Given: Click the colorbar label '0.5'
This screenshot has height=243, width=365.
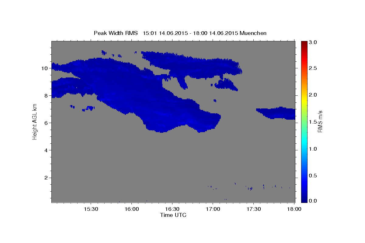Looking at the screenshot, I should coord(313,176).
